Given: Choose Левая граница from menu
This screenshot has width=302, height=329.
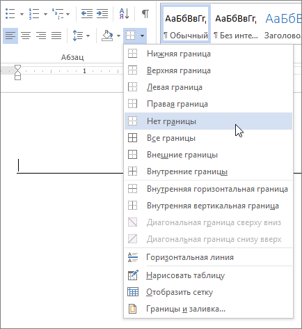Looking at the screenshot, I should (208, 87).
